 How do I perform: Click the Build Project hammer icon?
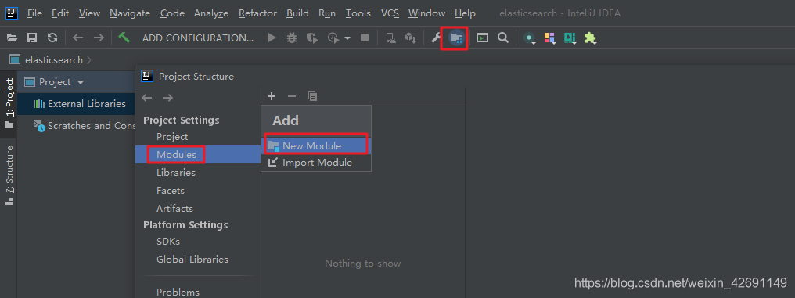124,38
